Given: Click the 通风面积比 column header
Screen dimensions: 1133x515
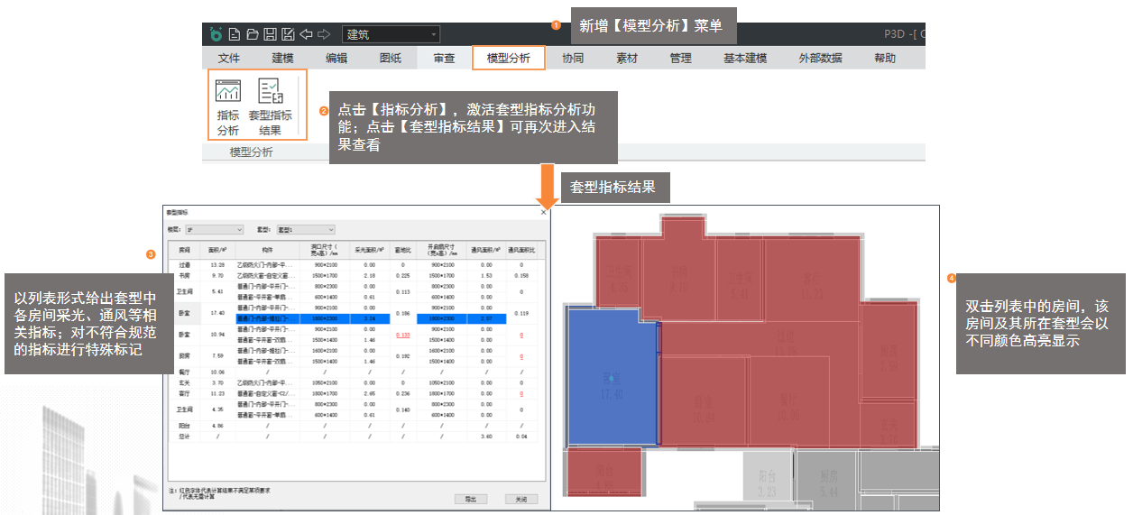Looking at the screenshot, I should click(521, 250).
